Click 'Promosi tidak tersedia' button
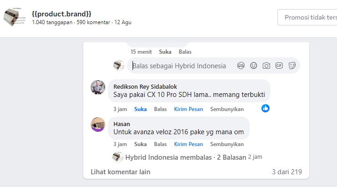Viewport: 337px width, 187px height. (x=307, y=17)
